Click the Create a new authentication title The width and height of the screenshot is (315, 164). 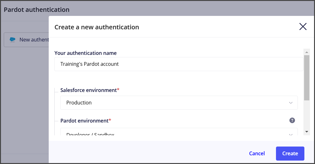point(97,27)
